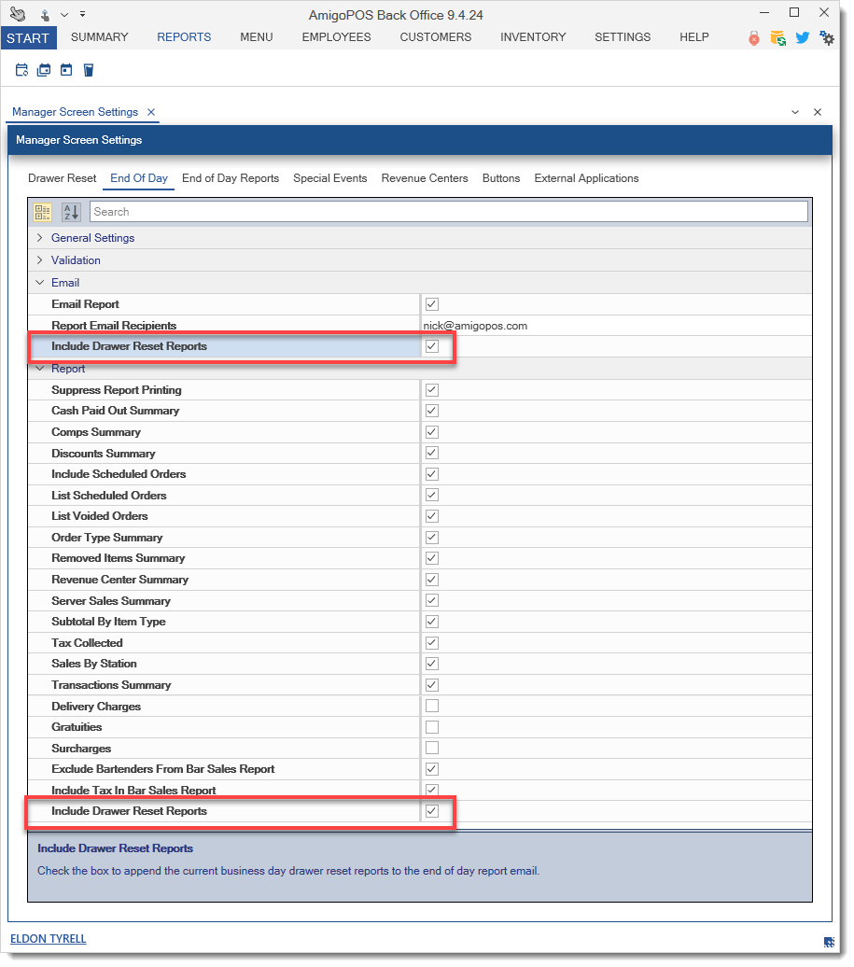Check the Gratuities checkbox
This screenshot has height=967, width=854.
[x=432, y=727]
